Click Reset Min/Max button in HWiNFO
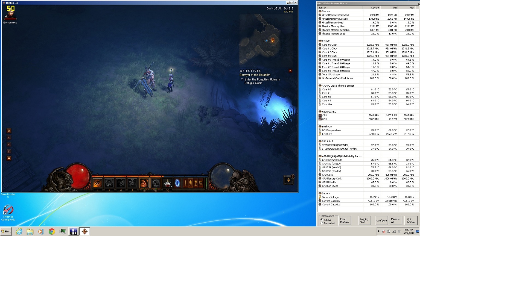 click(x=345, y=220)
